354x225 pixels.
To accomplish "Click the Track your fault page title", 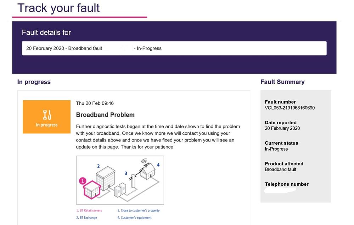I will coord(59,8).
